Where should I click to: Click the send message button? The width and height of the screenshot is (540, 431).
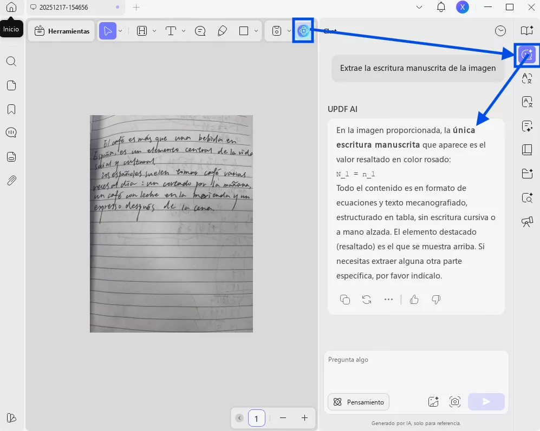(486, 402)
